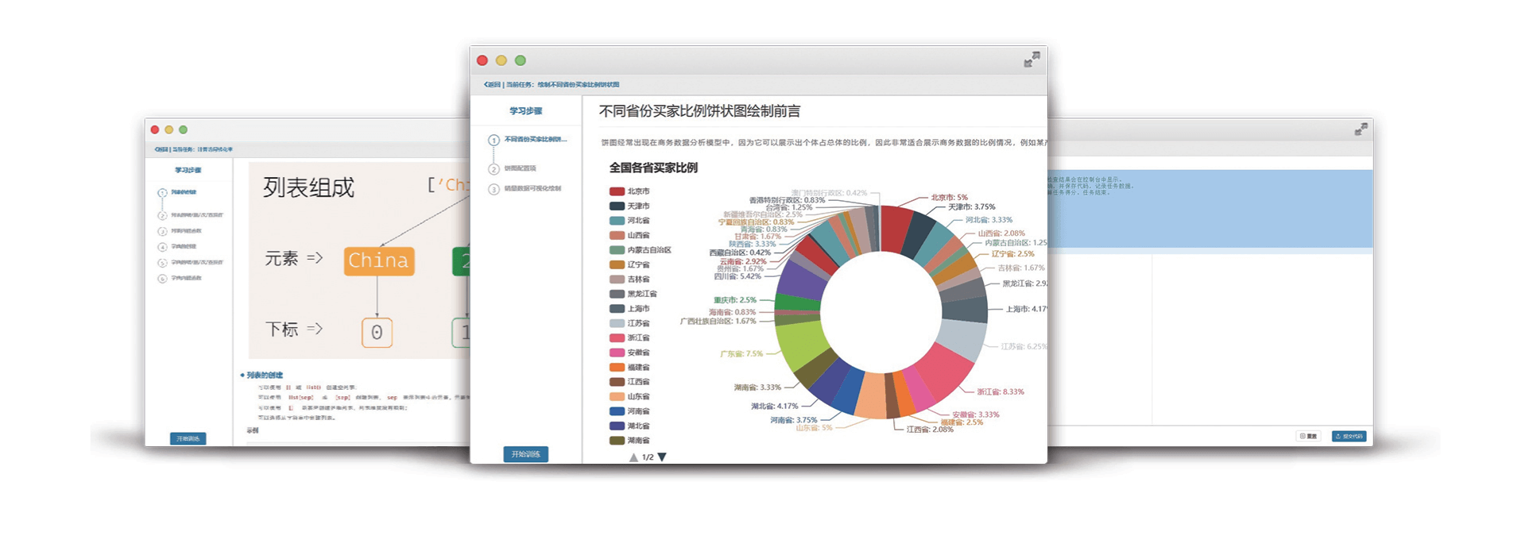
Task: Click the fullscreen expand icon in center window
Action: point(1031,60)
